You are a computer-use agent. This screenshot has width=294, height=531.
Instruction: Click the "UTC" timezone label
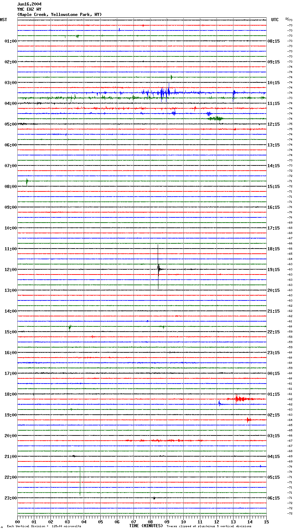pos(275,20)
